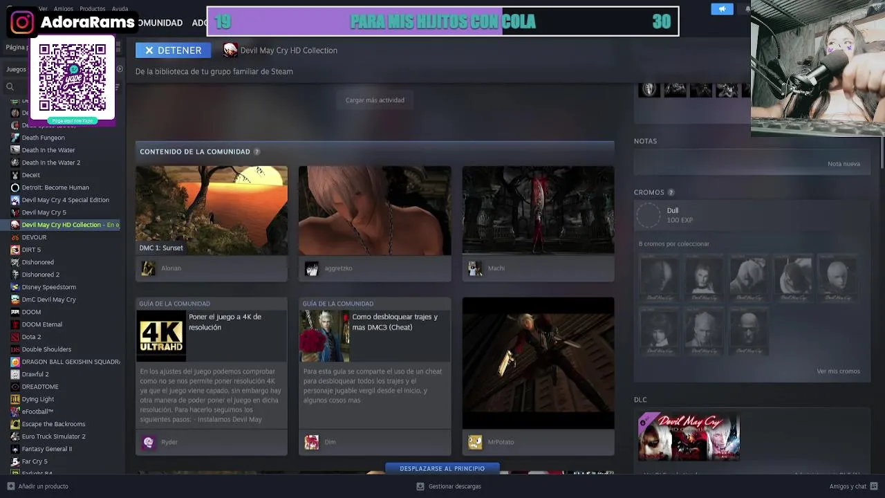Click the Dull badge icon
Image resolution: width=885 pixels, height=498 pixels.
coord(649,215)
